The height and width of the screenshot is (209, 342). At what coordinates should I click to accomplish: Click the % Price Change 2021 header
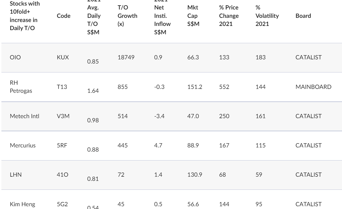pyautogui.click(x=229, y=16)
